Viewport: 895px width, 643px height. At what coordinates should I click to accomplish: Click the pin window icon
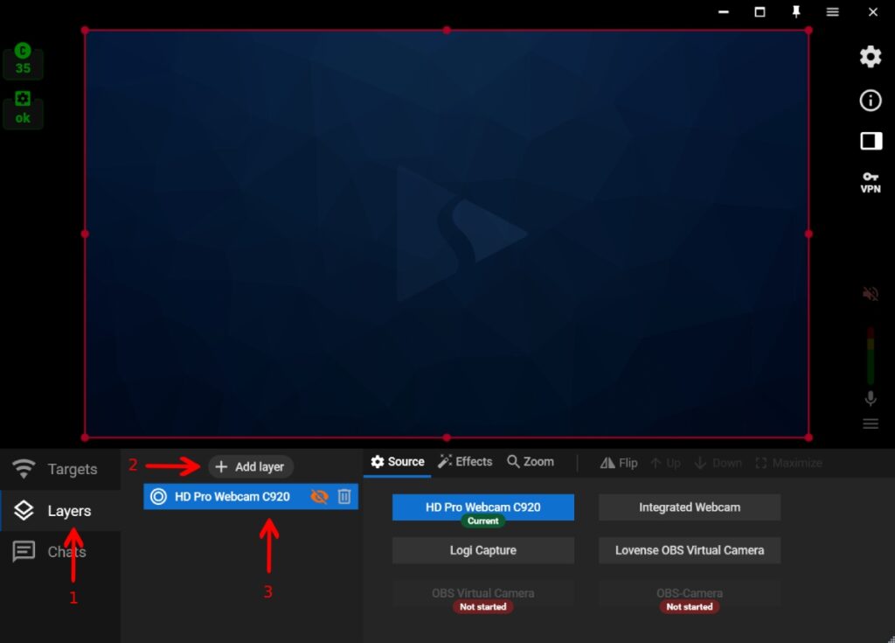point(796,12)
